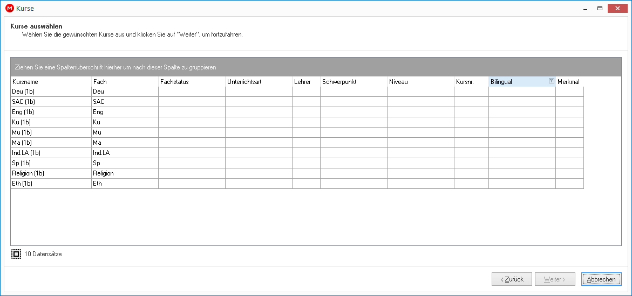Image resolution: width=632 pixels, height=296 pixels.
Task: Click the Fach cell reading Deu
Action: 125,91
